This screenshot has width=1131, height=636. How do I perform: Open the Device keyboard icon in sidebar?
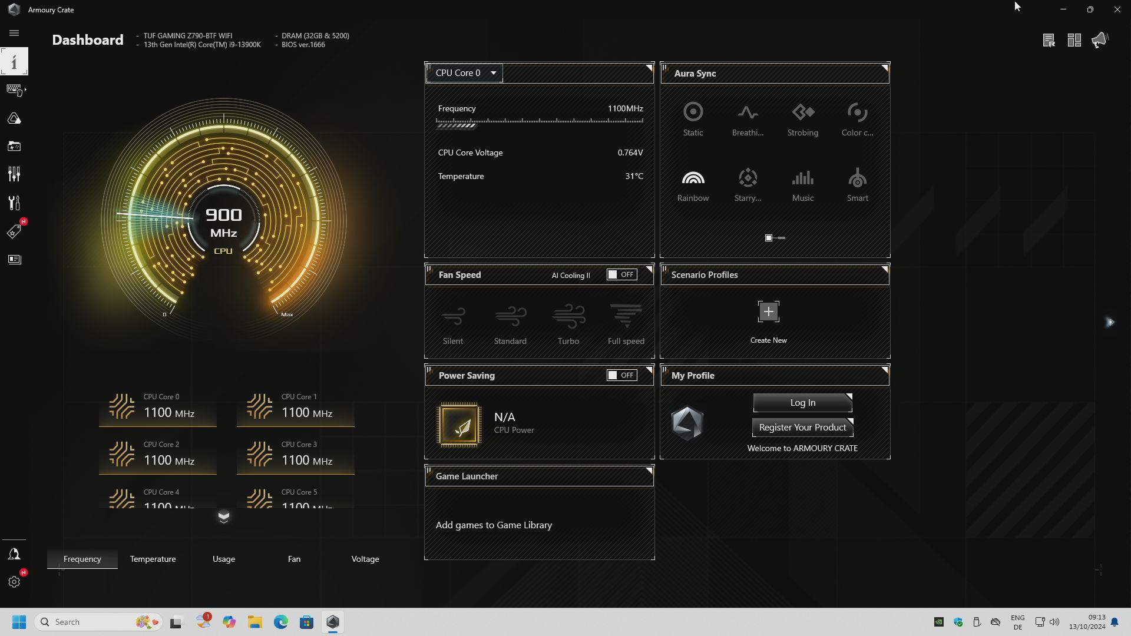point(15,90)
